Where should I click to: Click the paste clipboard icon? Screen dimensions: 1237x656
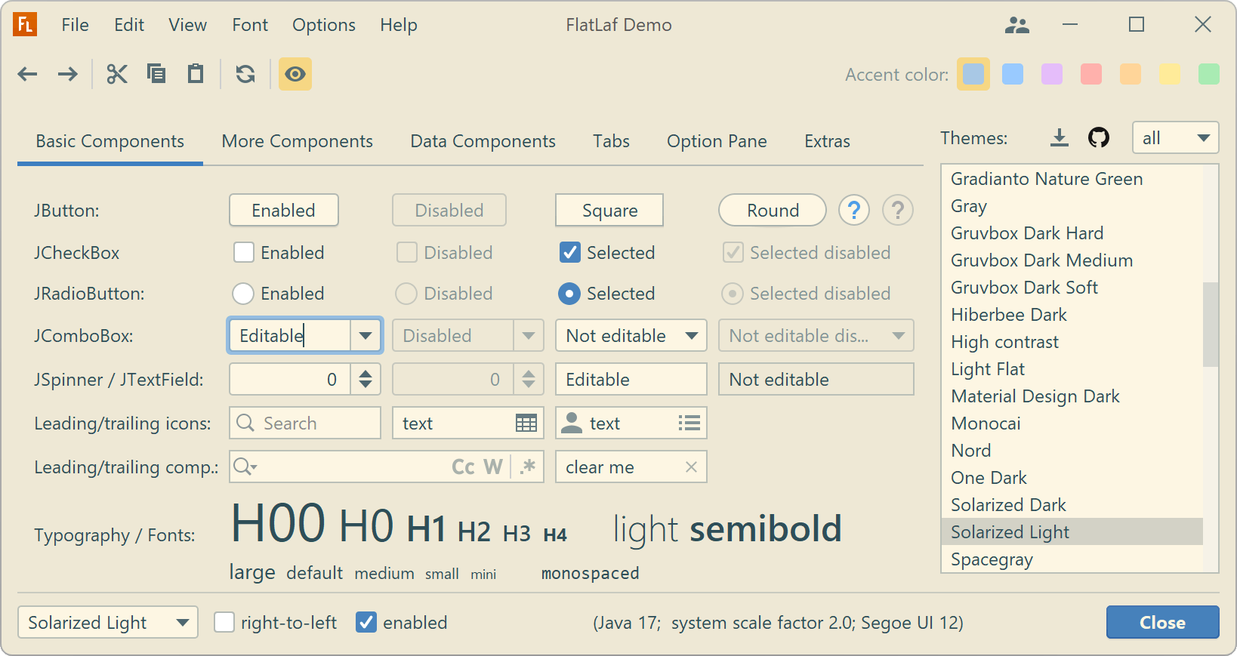[196, 74]
